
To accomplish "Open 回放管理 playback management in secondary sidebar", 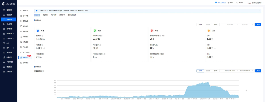I will point(24,37).
